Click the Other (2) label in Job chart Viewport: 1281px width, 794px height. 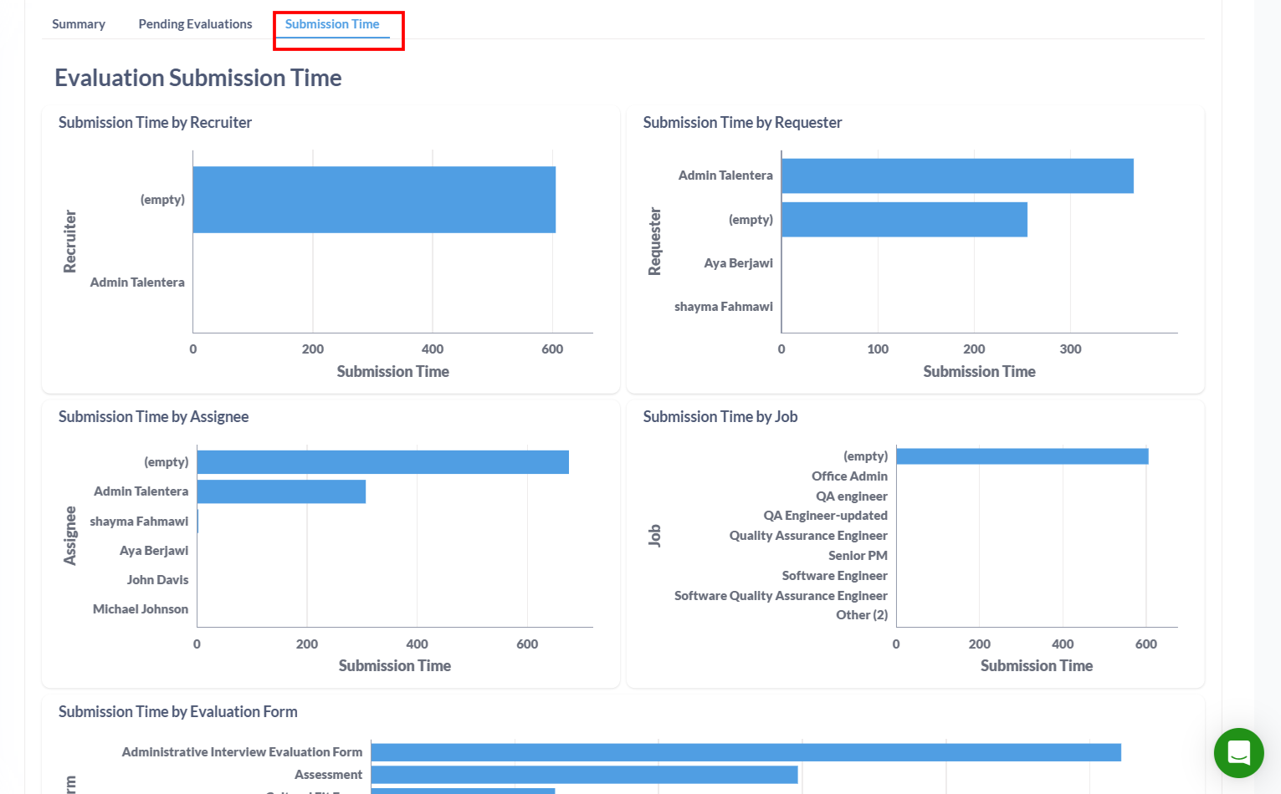[862, 615]
